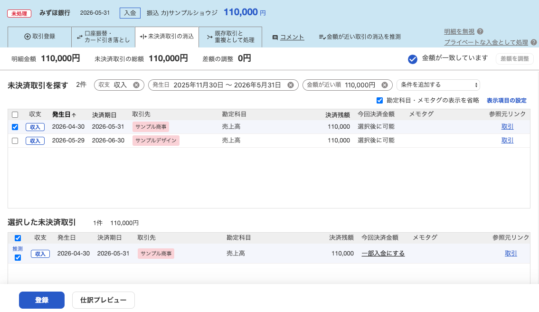This screenshot has width=539, height=312.
Task: Uncheck the 推測 row checkbox in selected transactions
Action: pos(18,258)
